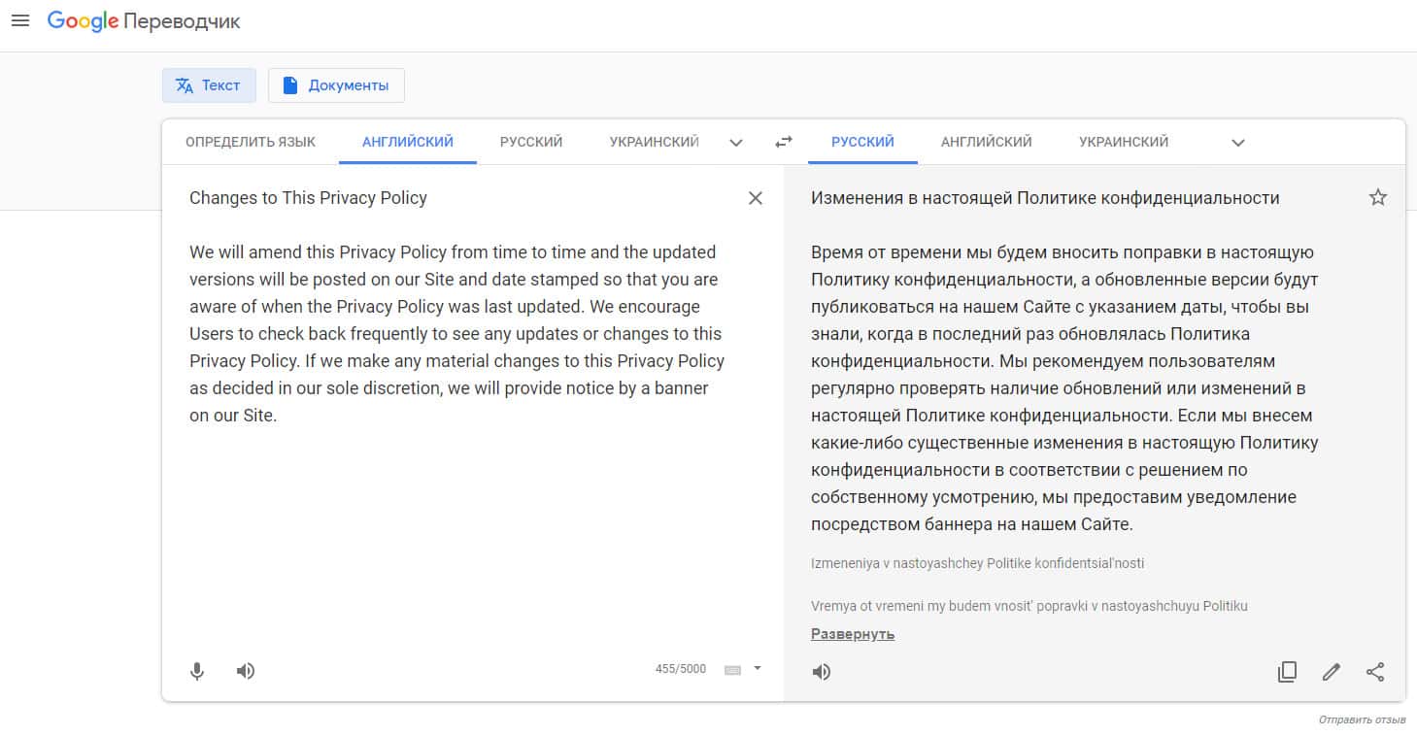Screen dimensions: 1417x736
Task: Save translation with star icon
Action: click(x=1377, y=198)
